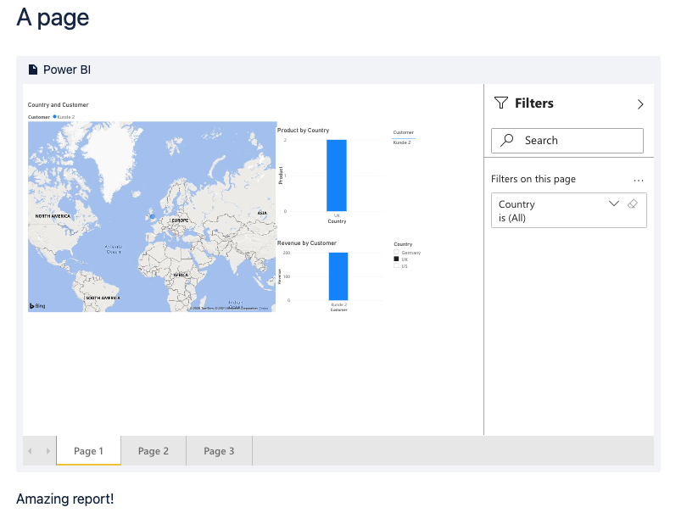Click the UK bar in Product by Country chart
Viewport: 698px width, 524px height.
(337, 176)
